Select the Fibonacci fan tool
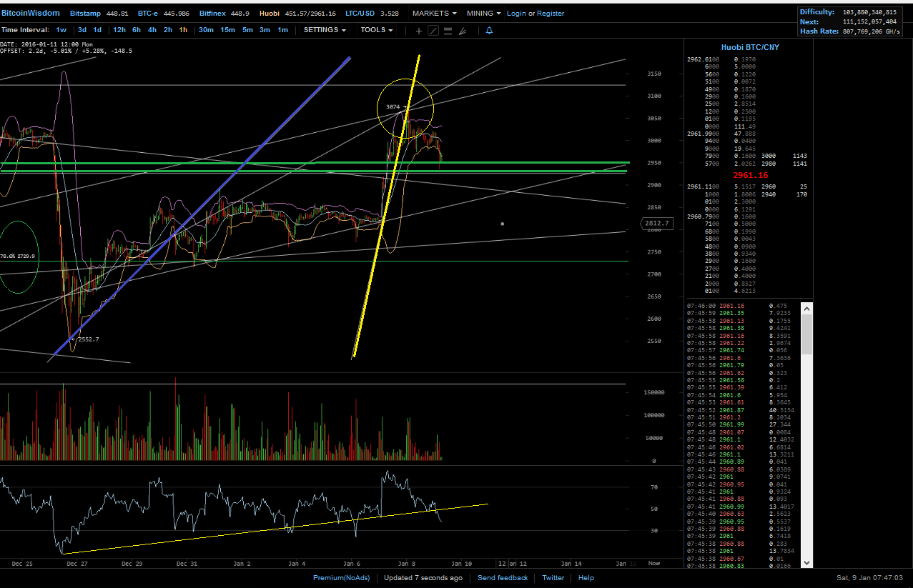913x588 pixels. pos(463,30)
